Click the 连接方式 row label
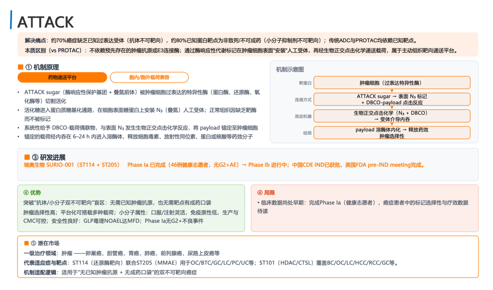The image size is (493, 290). 303,100
